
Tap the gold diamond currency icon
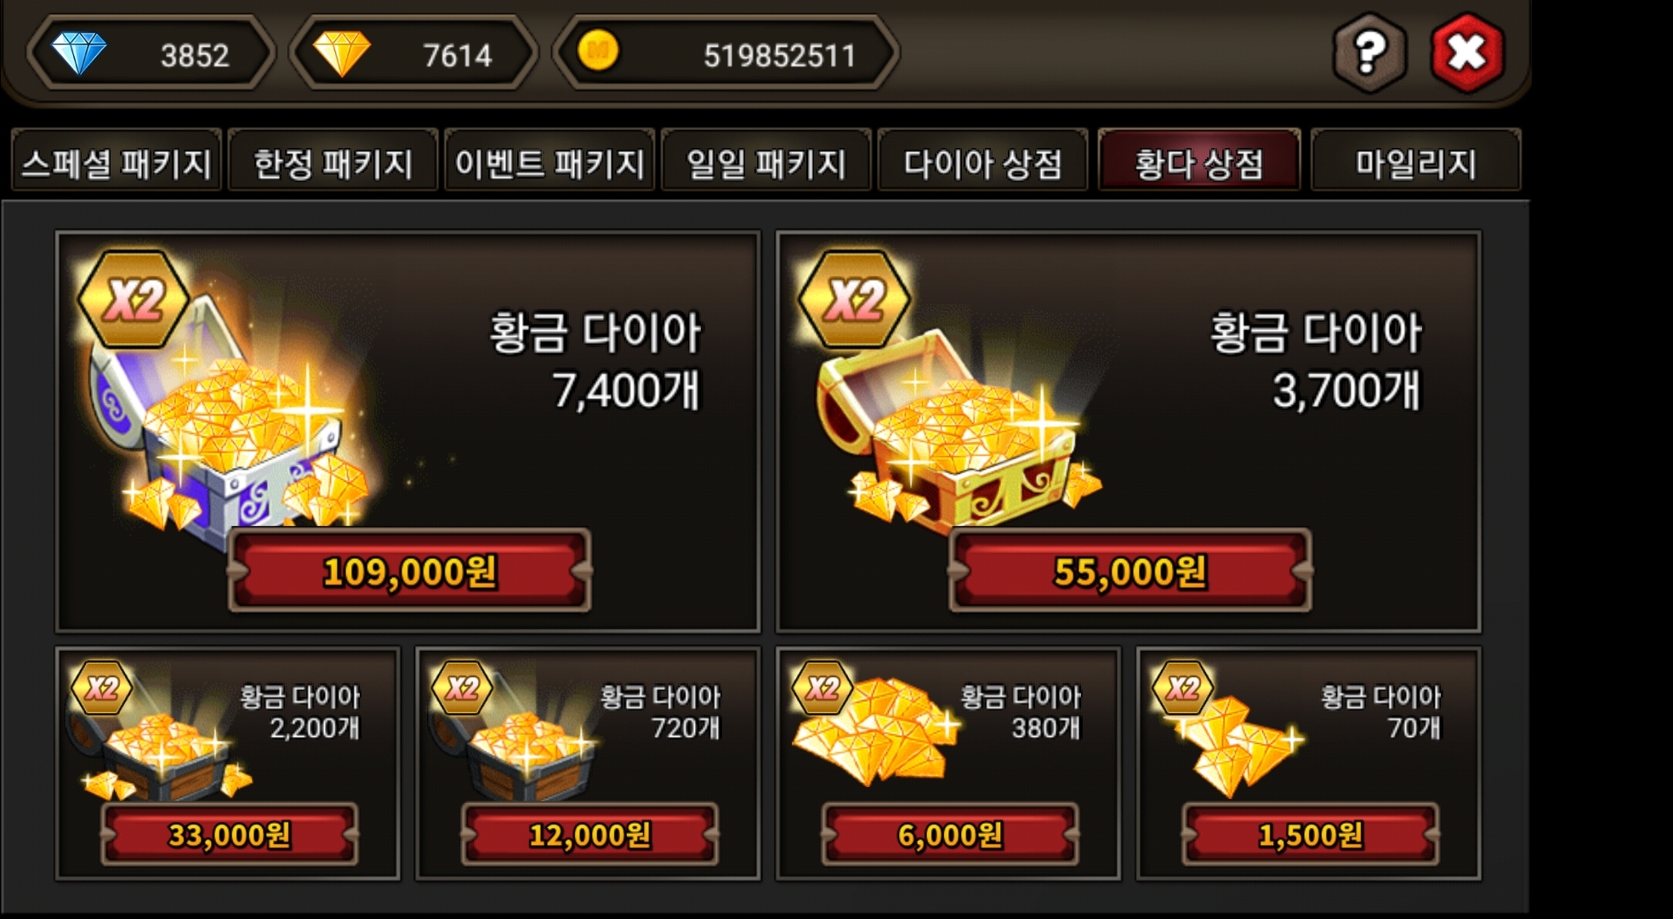tap(342, 54)
